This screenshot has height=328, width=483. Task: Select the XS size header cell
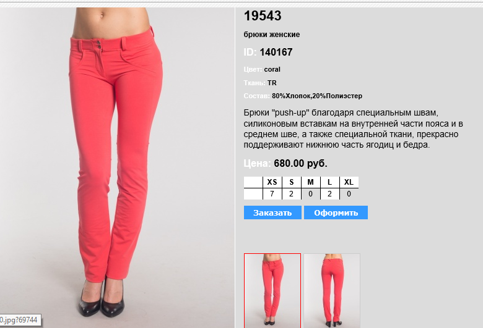coord(272,182)
